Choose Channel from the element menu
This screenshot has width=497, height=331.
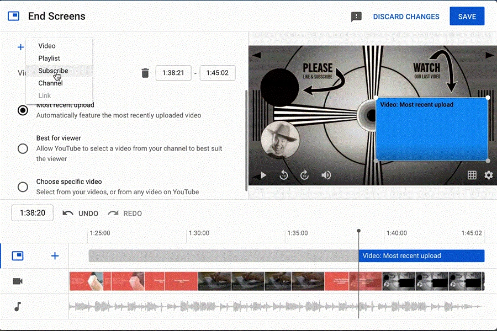(x=50, y=83)
